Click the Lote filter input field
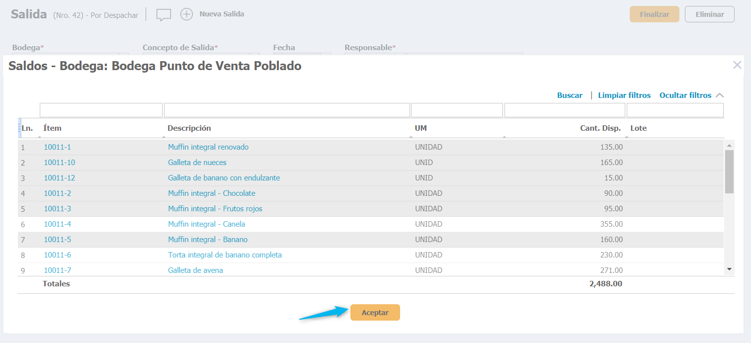This screenshot has width=751, height=343. 674,110
